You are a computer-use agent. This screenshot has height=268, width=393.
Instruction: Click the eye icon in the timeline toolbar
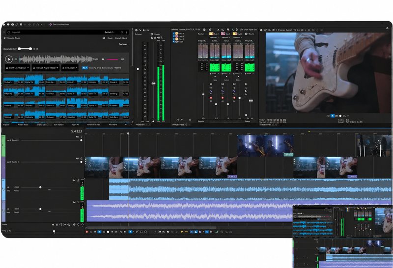pyautogui.click(x=168, y=232)
